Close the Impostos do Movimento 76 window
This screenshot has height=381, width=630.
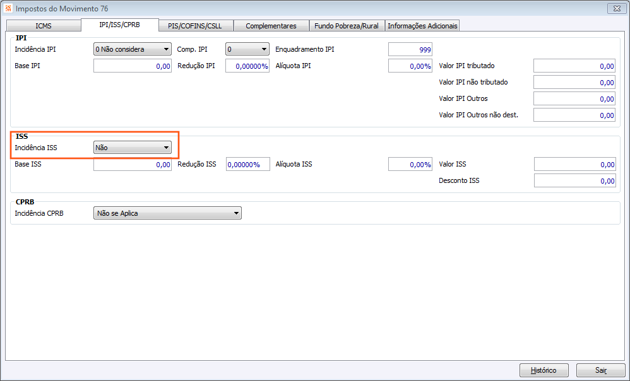pos(616,8)
